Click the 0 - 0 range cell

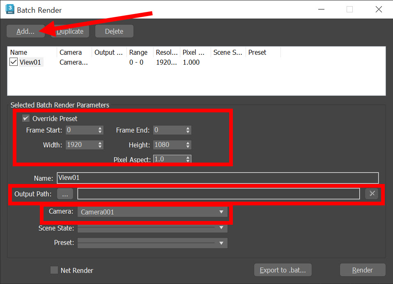pyautogui.click(x=136, y=62)
